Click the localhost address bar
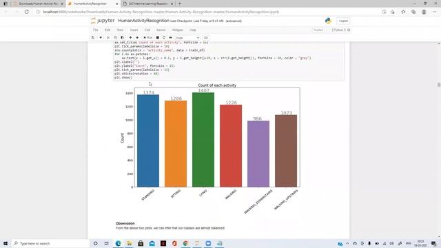Screen dimensions: 441x248 tap(161, 12)
